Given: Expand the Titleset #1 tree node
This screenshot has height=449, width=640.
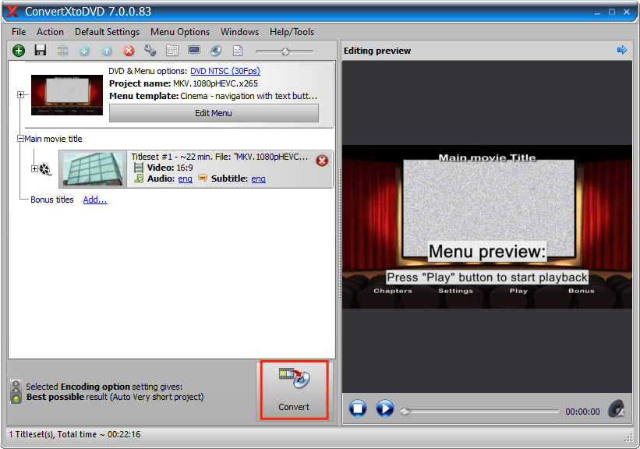Looking at the screenshot, I should (34, 168).
